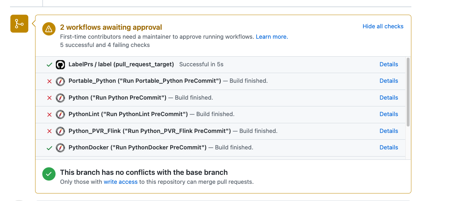The height and width of the screenshot is (201, 454).
Task: View Details for Python_PVR_Flink PreCommit
Action: point(388,131)
